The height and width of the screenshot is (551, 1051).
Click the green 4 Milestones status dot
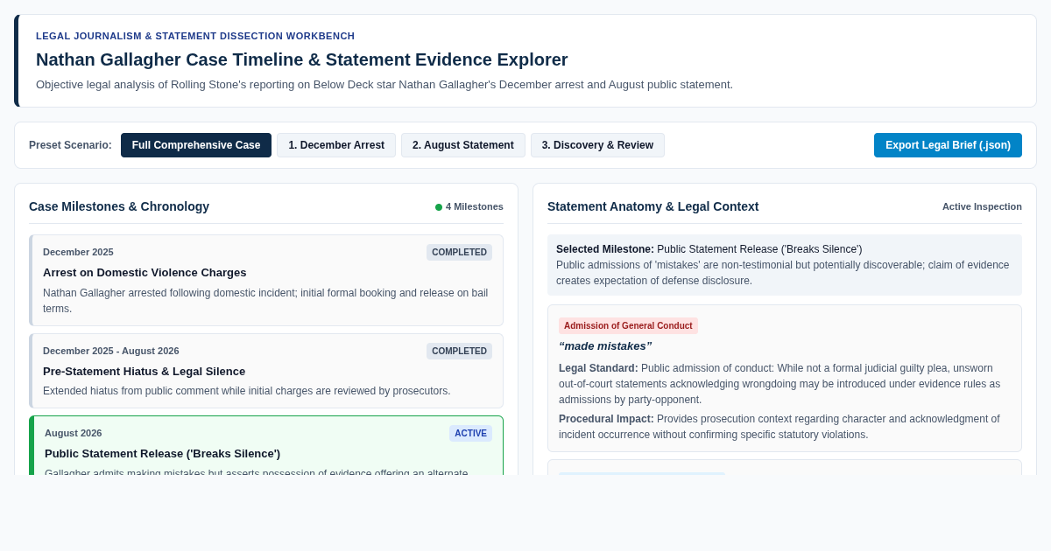point(439,207)
